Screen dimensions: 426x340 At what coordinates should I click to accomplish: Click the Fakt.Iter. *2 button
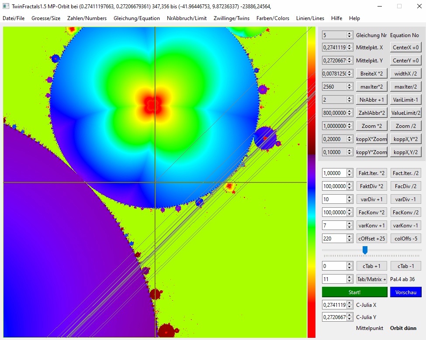[x=371, y=173]
